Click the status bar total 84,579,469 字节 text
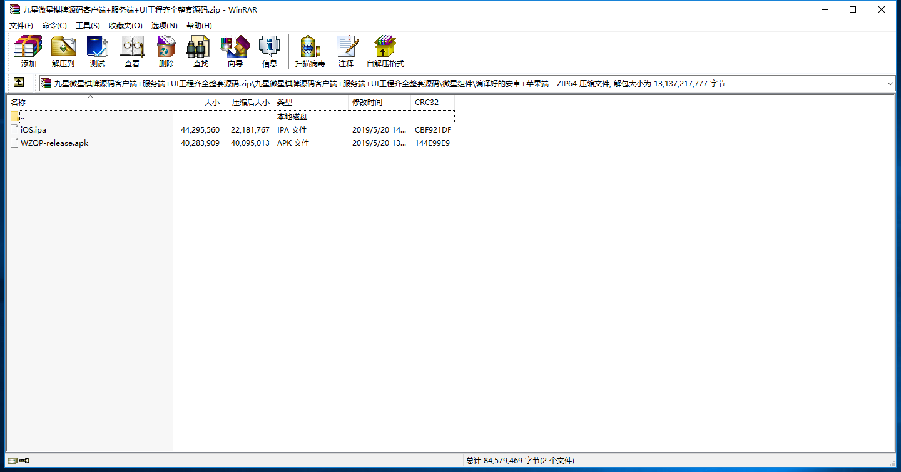Screen dimensions: 901x472 point(520,461)
